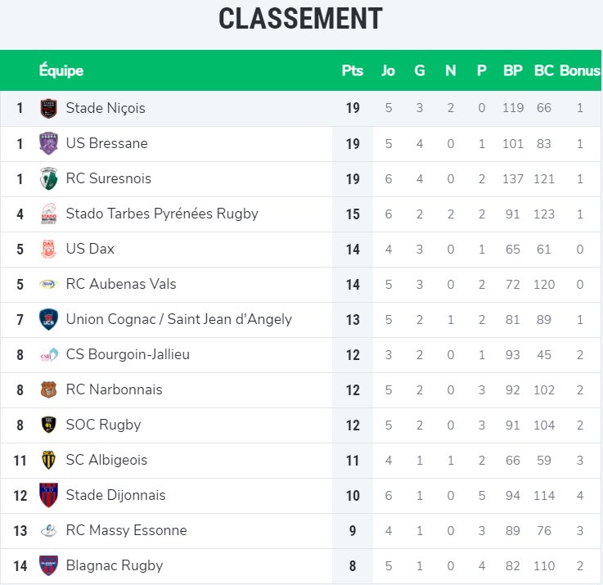The height and width of the screenshot is (585, 603).
Task: Click the Équipe column header
Action: [61, 70]
